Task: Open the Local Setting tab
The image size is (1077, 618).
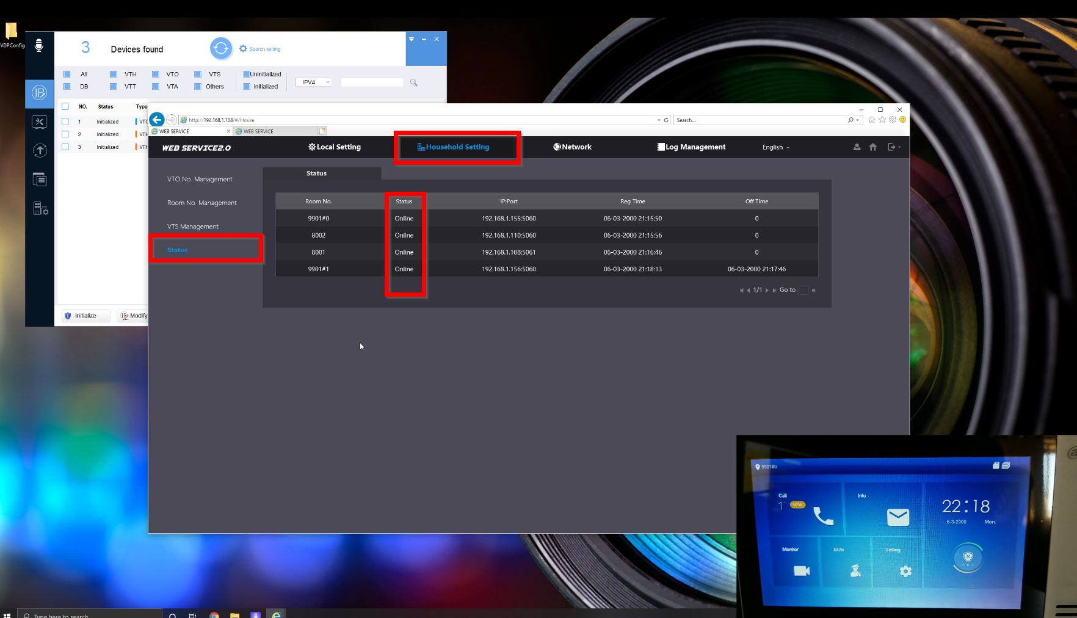Action: pyautogui.click(x=335, y=147)
